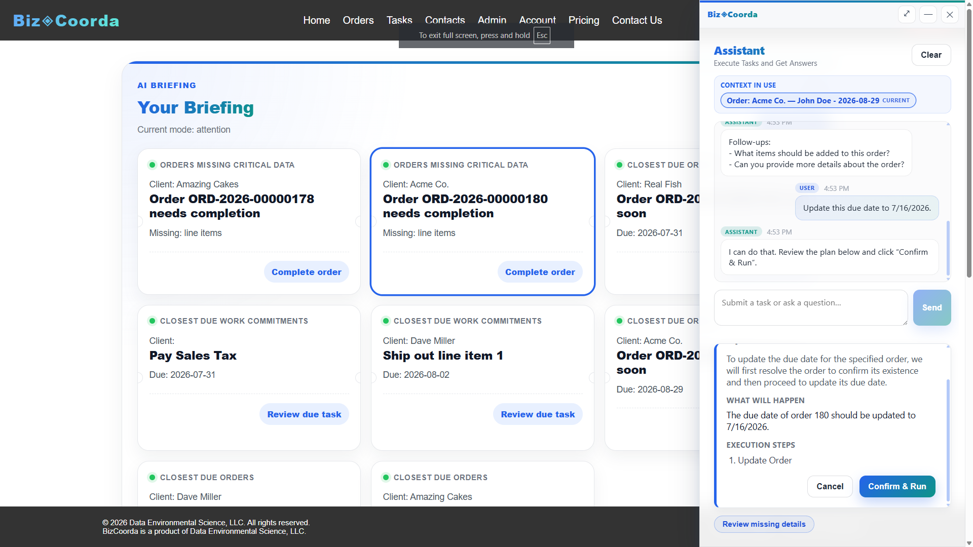Click the BizCoorda logo in header

pyautogui.click(x=66, y=20)
